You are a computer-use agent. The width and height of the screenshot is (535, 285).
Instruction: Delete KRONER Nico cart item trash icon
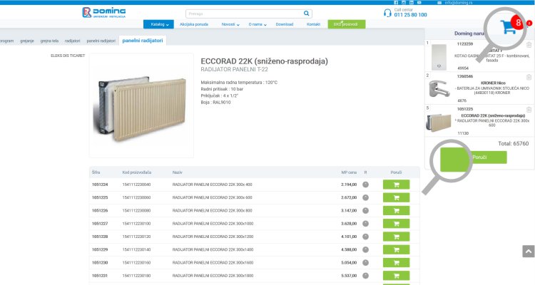[529, 78]
